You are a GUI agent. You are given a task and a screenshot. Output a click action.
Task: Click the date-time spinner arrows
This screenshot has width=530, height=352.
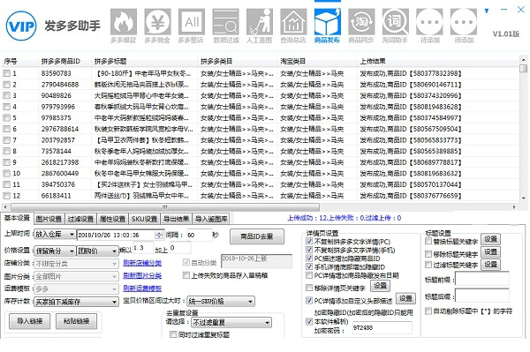point(159,235)
